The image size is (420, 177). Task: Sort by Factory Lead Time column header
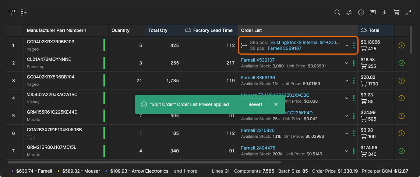[213, 30]
